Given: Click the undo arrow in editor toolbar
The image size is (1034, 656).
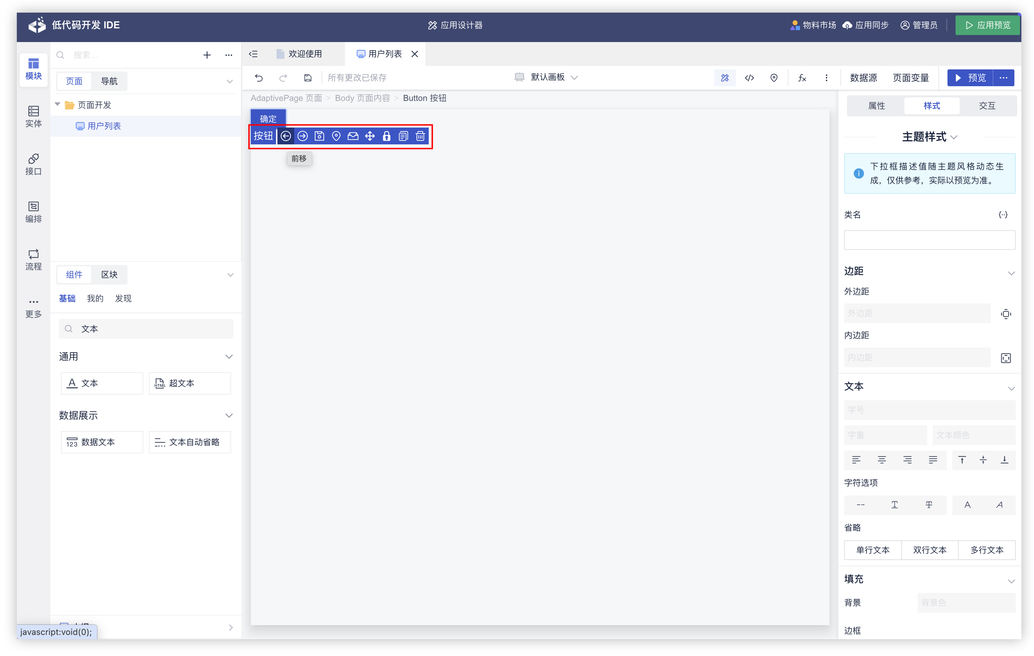Looking at the screenshot, I should tap(258, 78).
